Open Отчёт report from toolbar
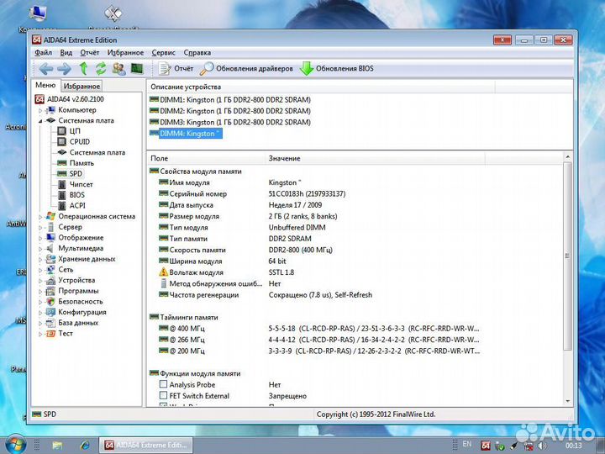605x454 pixels. [x=176, y=69]
